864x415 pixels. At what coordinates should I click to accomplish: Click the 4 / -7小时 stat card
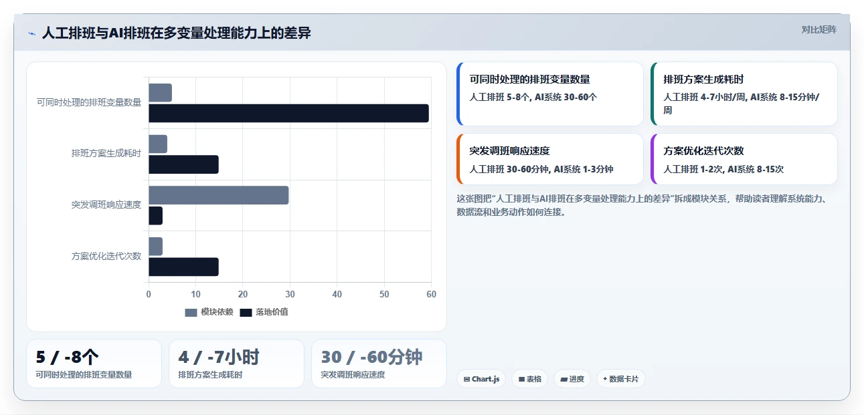(x=236, y=364)
